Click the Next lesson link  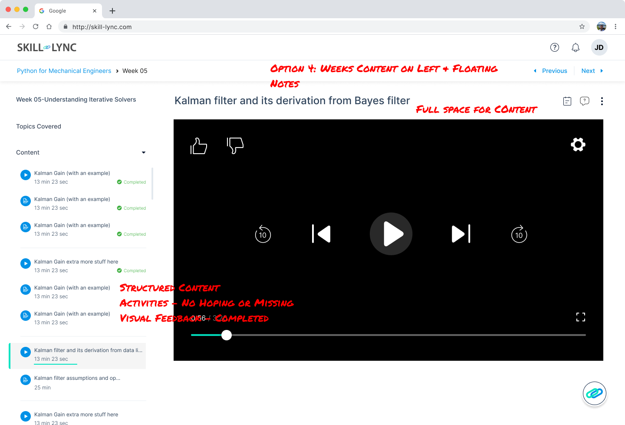point(592,71)
